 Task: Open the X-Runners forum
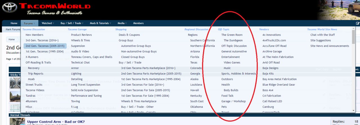coord(32,57)
